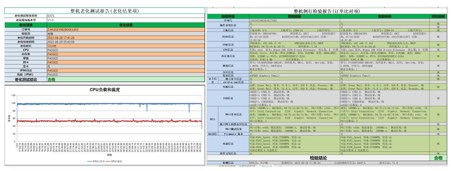
Task: Select the BIOS信息 row label
Action: [228, 36]
